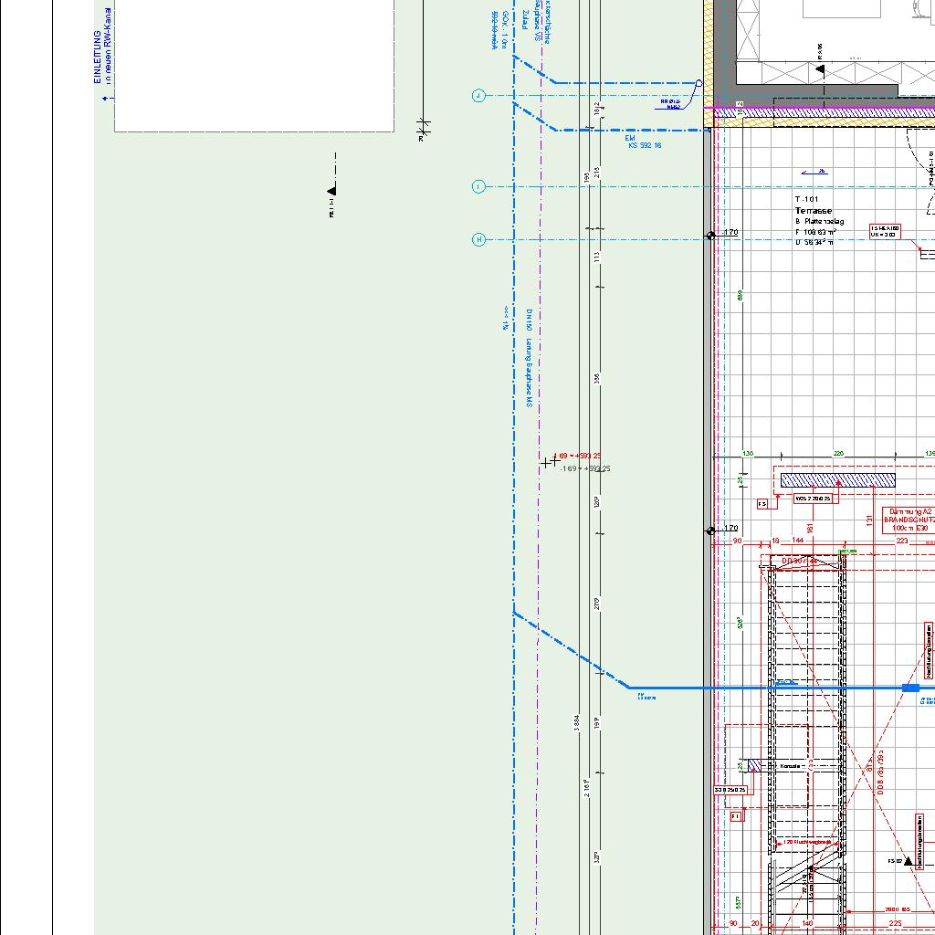Select the 'S3 B 25/0.25' column tag
Screen dimensions: 935x935
pyautogui.click(x=730, y=790)
